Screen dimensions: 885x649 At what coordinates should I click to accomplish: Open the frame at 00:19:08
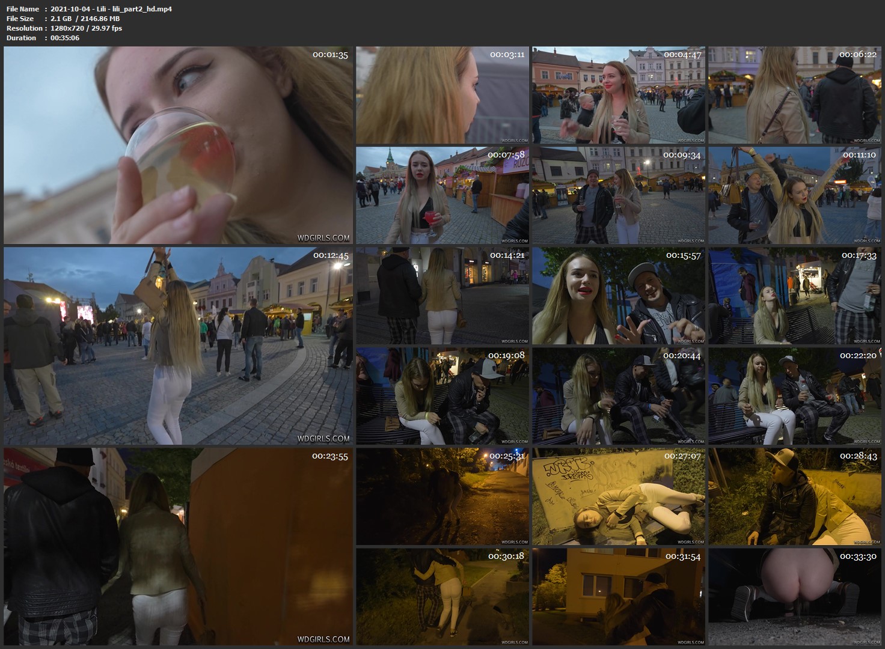pos(442,395)
